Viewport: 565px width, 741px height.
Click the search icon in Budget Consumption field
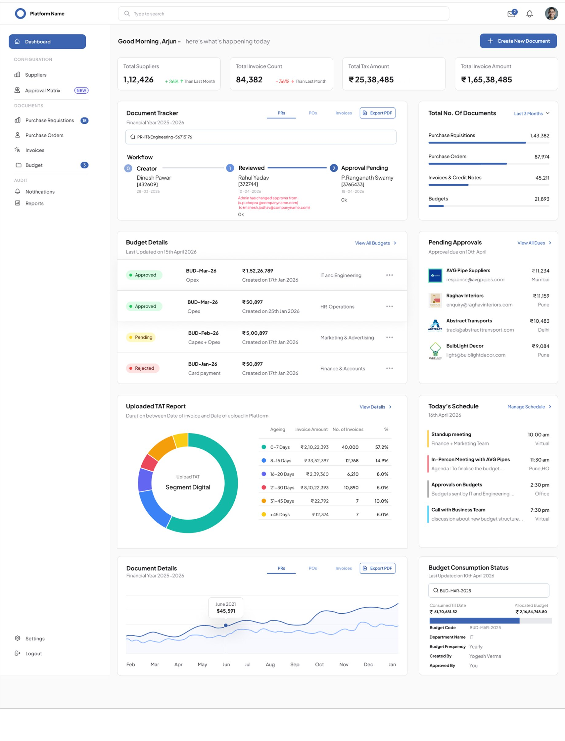(x=436, y=590)
